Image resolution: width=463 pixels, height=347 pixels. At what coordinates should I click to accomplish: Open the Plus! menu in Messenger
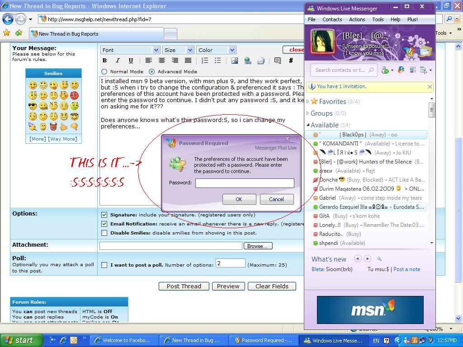click(x=412, y=19)
